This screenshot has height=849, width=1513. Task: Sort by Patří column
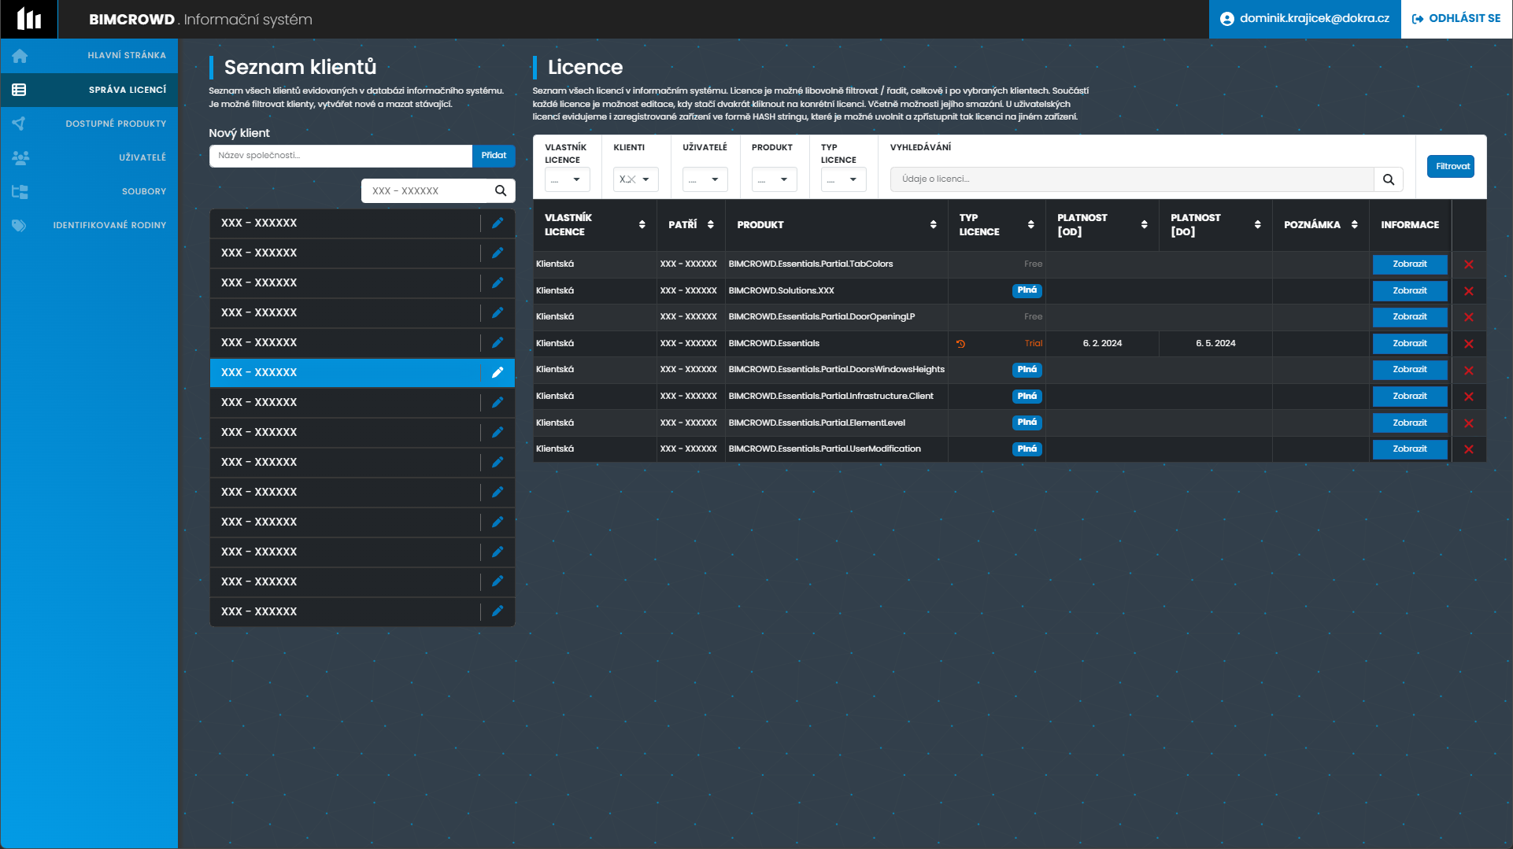point(711,225)
